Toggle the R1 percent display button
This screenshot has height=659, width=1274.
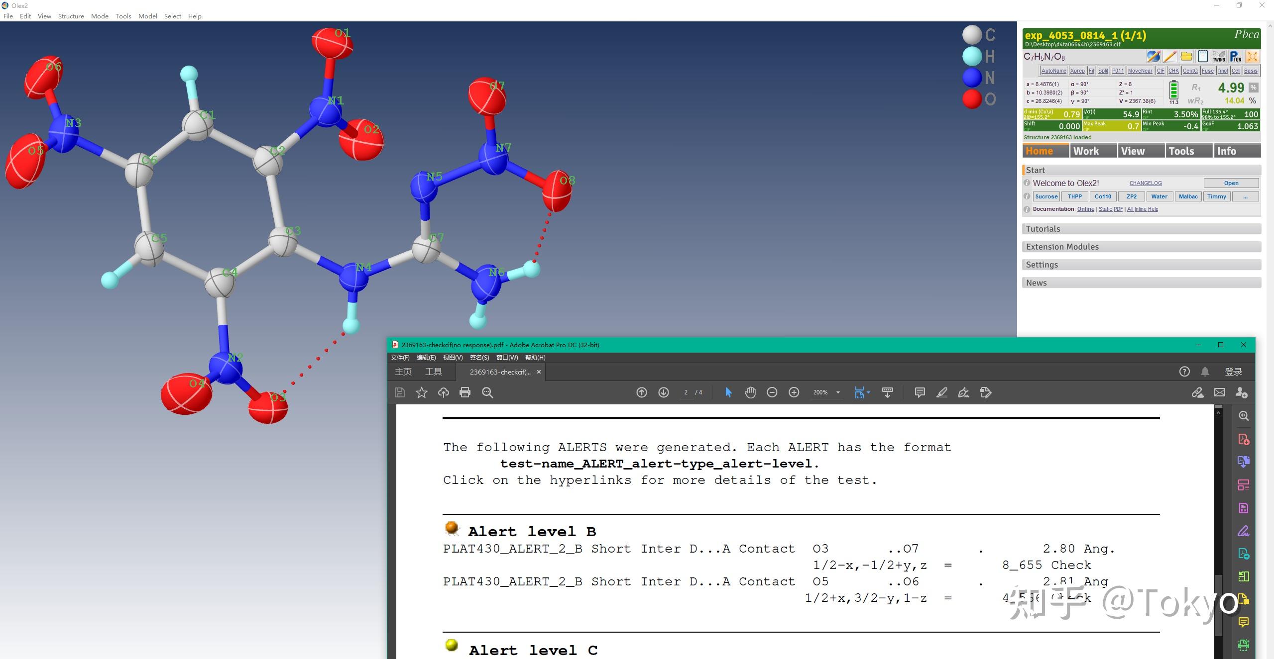pyautogui.click(x=1254, y=88)
